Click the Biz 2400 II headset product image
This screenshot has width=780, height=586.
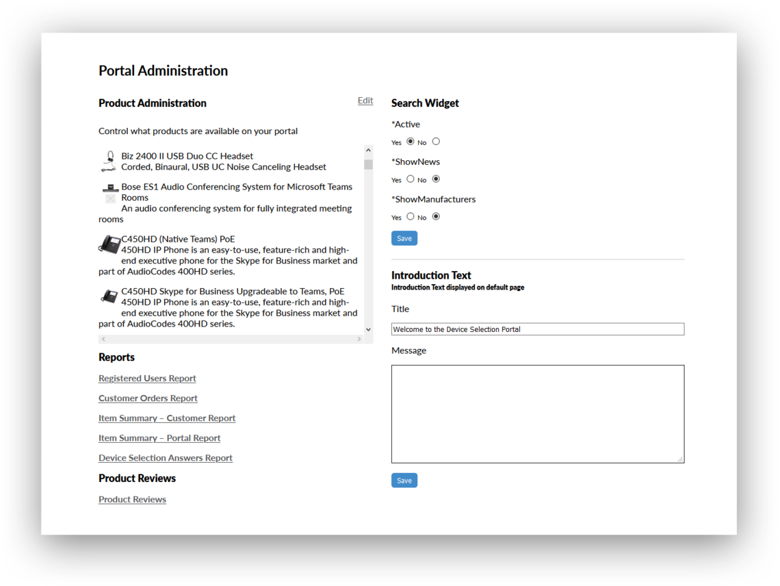(x=109, y=162)
